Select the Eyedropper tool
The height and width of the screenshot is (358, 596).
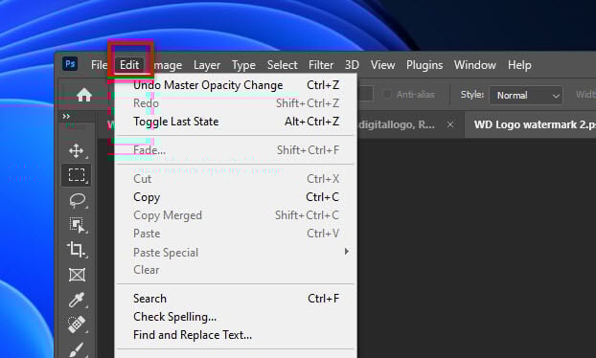point(77,300)
